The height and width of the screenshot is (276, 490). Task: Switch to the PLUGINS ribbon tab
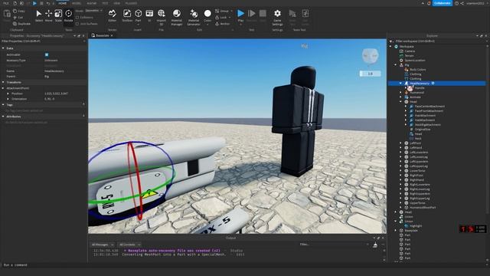click(131, 3)
